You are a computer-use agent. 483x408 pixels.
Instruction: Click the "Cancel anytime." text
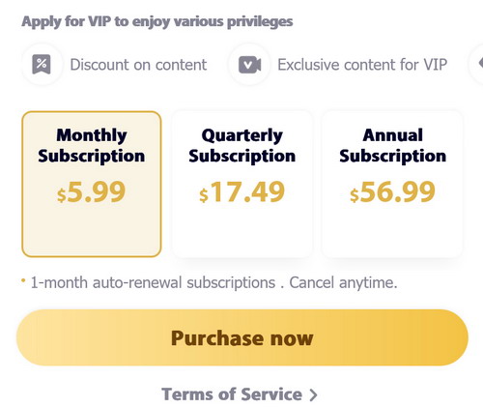(x=343, y=282)
